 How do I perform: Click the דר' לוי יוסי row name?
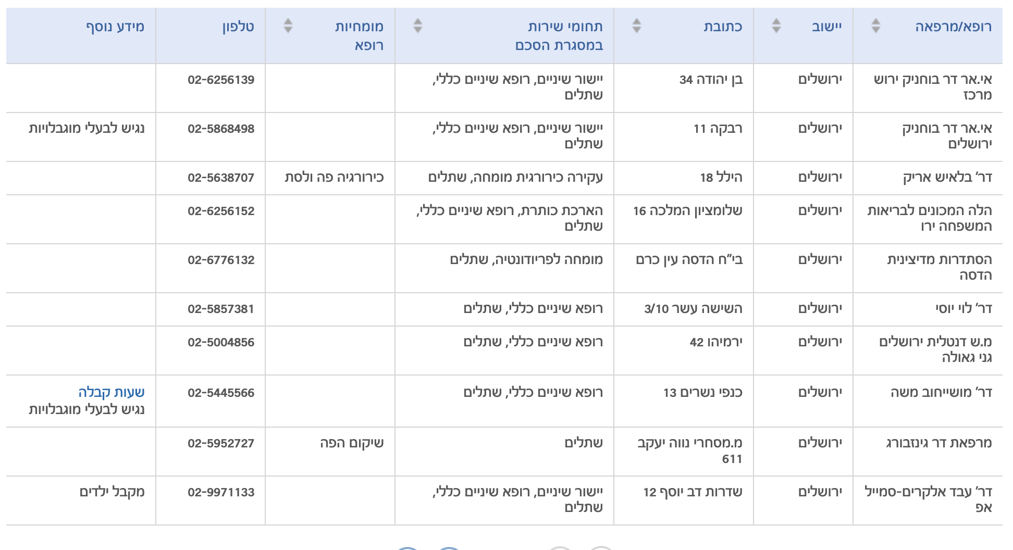click(963, 309)
